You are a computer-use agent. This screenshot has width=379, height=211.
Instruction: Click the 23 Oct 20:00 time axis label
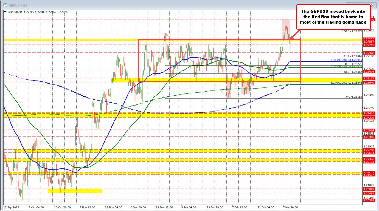62,207
